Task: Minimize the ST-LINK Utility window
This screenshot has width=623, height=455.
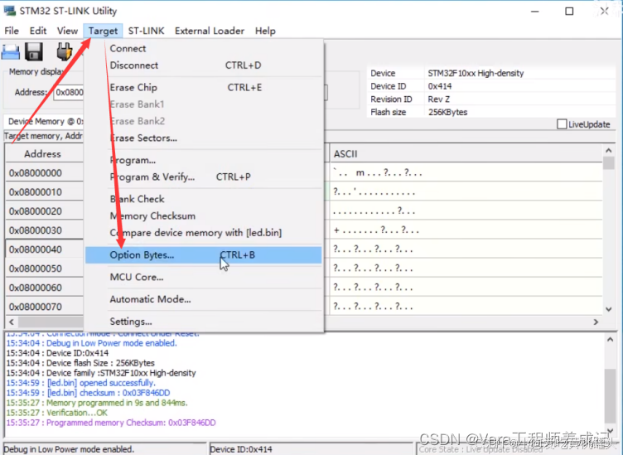Action: pos(535,11)
